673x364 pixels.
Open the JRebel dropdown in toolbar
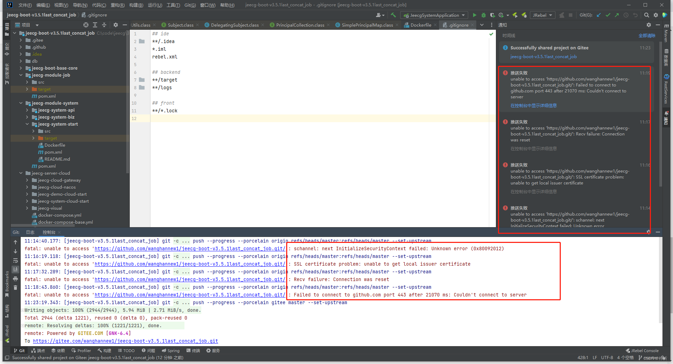coord(542,15)
